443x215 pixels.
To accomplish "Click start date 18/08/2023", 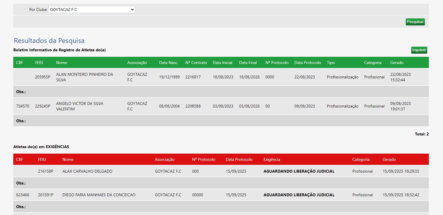I will (x=223, y=77).
